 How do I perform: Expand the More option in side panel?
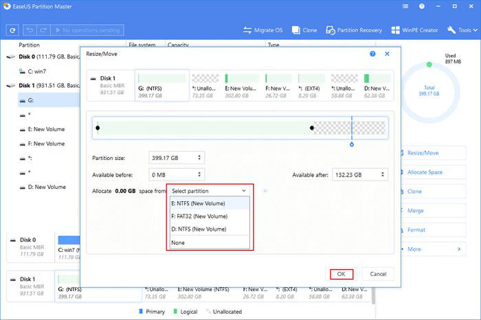coord(433,248)
